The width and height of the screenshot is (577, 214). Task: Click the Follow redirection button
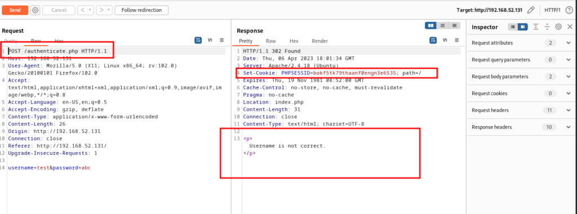pos(141,10)
